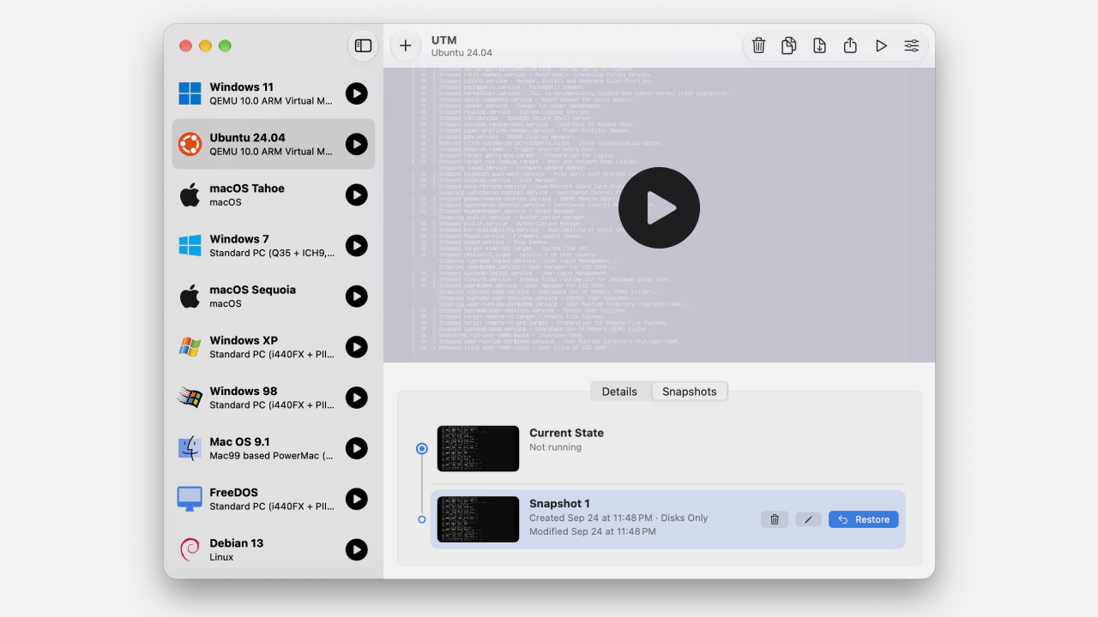The width and height of the screenshot is (1098, 617).
Task: Share the selected VM from the toolbar
Action: tap(850, 45)
